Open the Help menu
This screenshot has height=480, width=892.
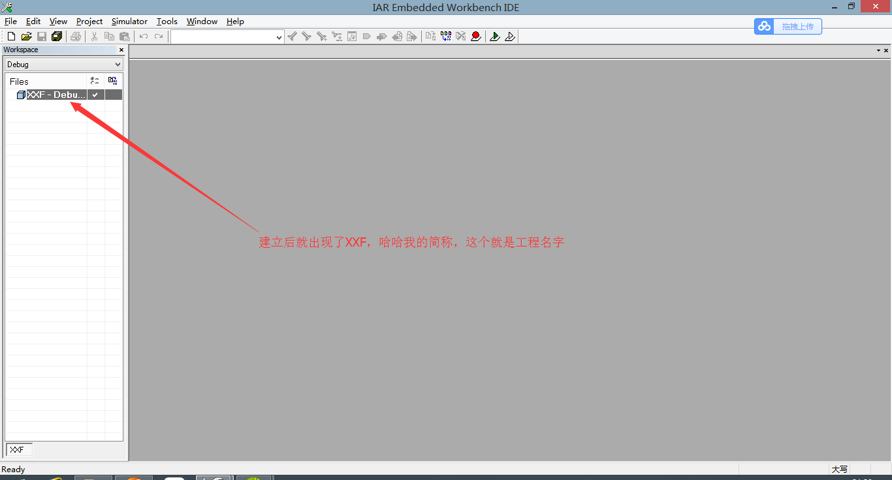click(235, 22)
